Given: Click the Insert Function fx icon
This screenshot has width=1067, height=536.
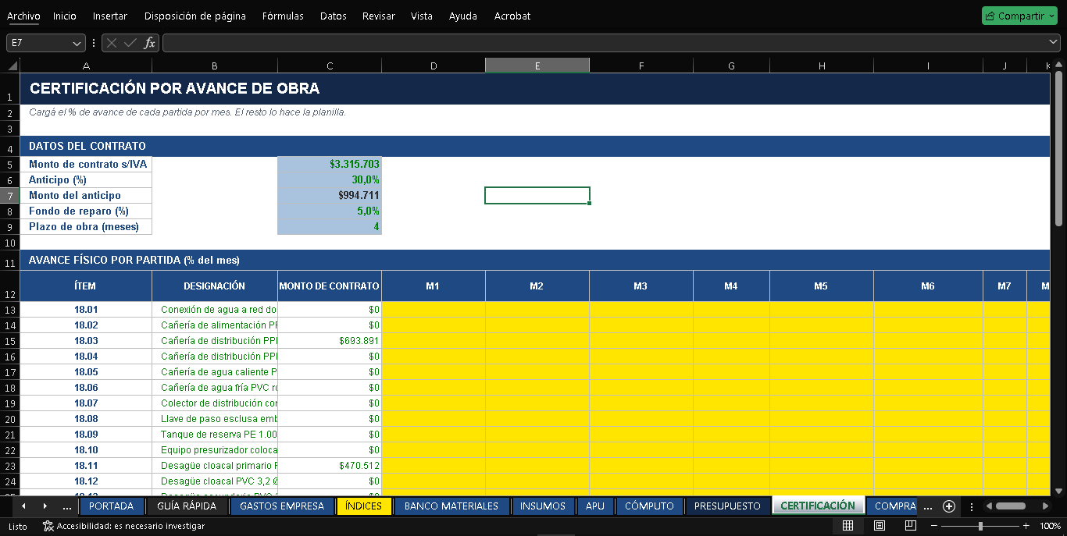Looking at the screenshot, I should pos(149,43).
